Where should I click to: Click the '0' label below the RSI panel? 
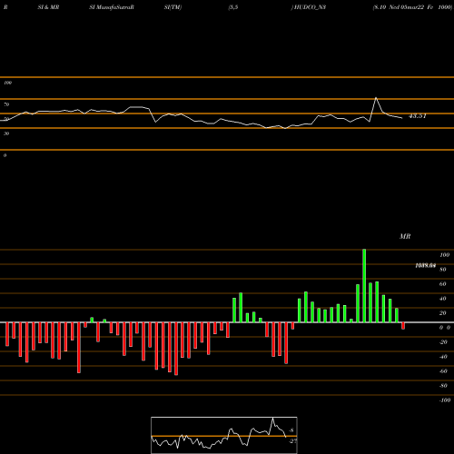coord(5,155)
